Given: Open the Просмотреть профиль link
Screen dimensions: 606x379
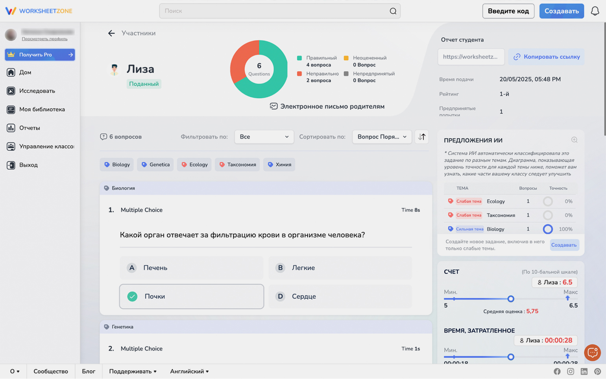Looking at the screenshot, I should click(44, 39).
